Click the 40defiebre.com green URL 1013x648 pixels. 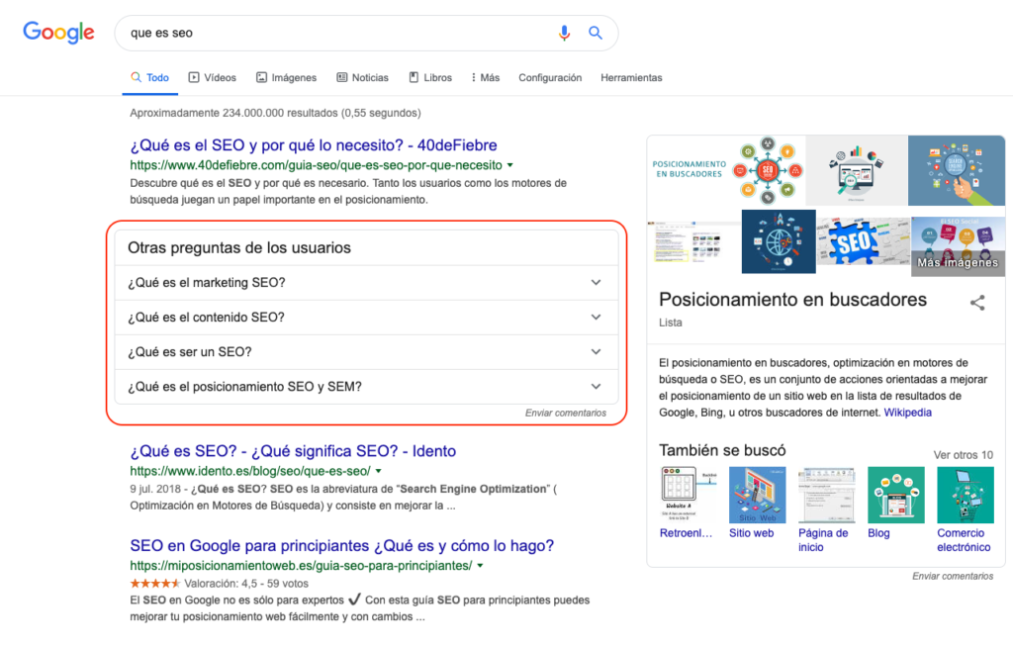tap(316, 165)
